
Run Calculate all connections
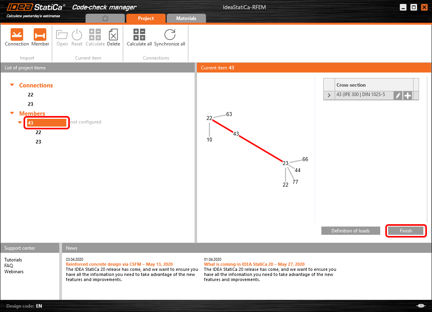pyautogui.click(x=139, y=38)
